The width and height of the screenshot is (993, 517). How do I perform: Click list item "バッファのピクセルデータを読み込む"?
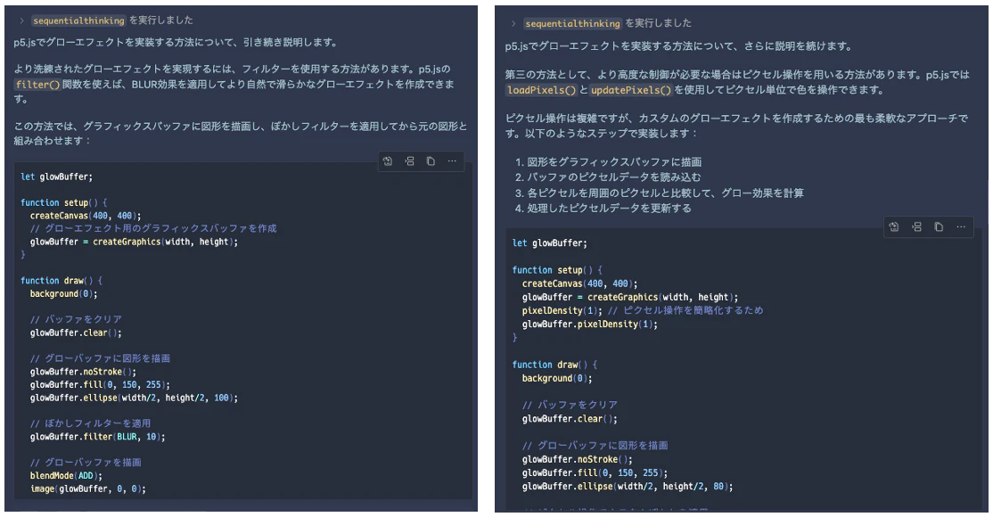point(614,177)
